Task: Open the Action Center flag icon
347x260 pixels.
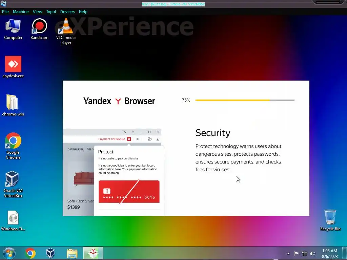Action: pyautogui.click(x=296, y=254)
